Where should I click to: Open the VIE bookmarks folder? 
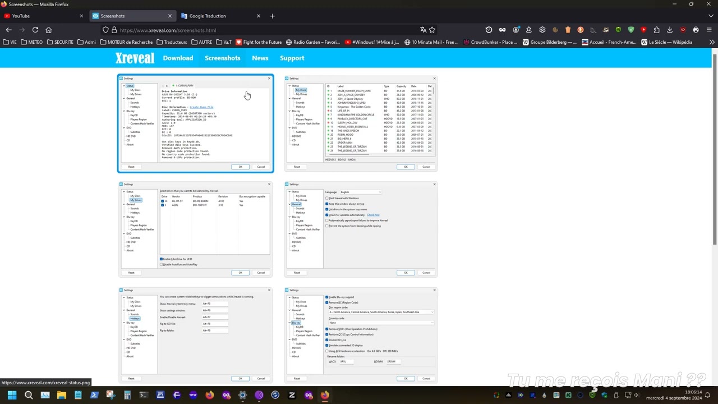pos(10,42)
